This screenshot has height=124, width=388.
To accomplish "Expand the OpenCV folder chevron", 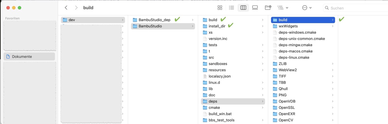I will (x=333, y=120).
